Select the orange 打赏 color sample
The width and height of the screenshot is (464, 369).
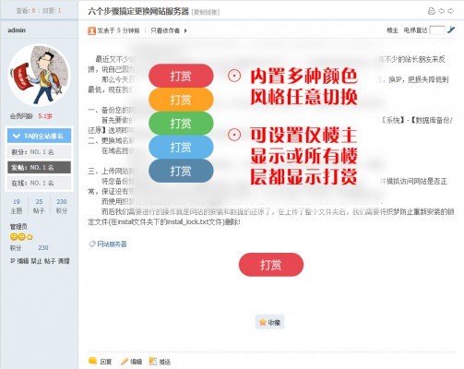(x=181, y=100)
